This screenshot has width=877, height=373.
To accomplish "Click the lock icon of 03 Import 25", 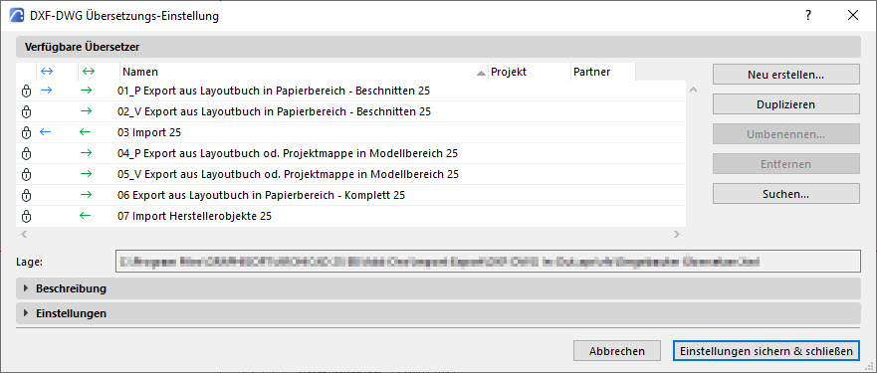I will point(26,133).
